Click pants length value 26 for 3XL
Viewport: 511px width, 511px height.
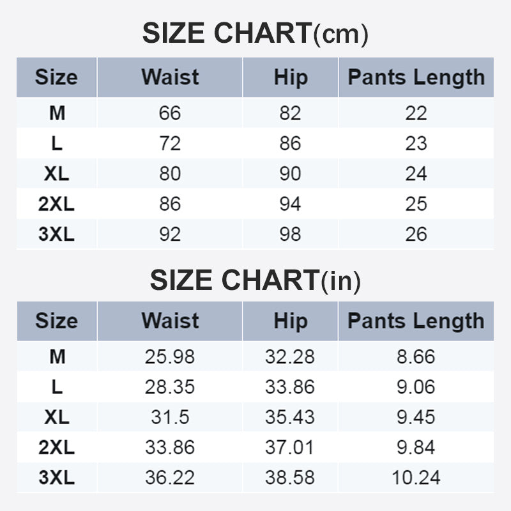[x=416, y=234]
